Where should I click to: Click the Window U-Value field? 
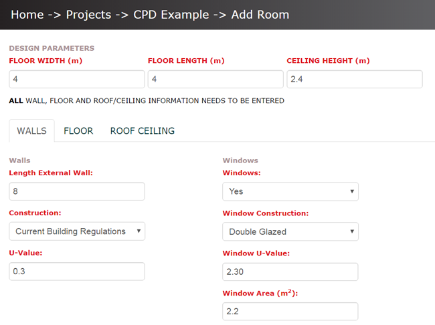[x=290, y=272]
